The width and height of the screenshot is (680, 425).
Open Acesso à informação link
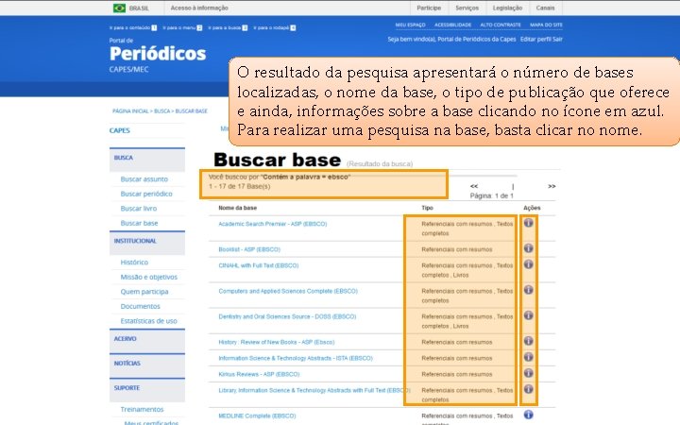coord(199,8)
